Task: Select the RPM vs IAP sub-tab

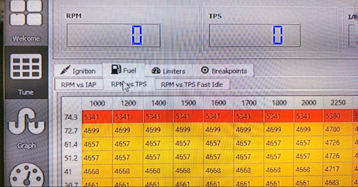Action: [79, 84]
